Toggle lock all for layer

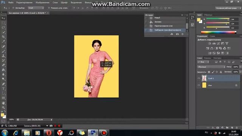(x=221, y=72)
